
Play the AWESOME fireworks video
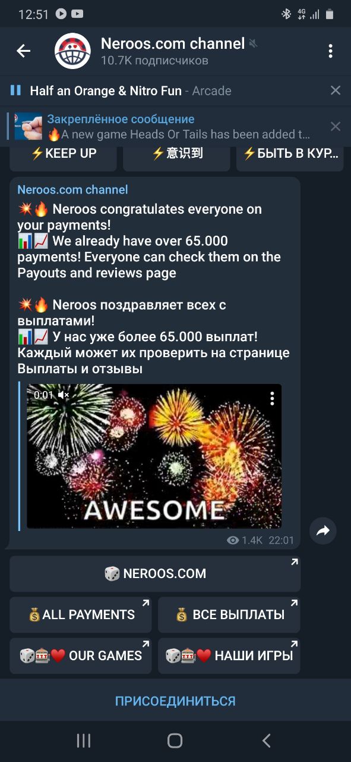(x=154, y=456)
